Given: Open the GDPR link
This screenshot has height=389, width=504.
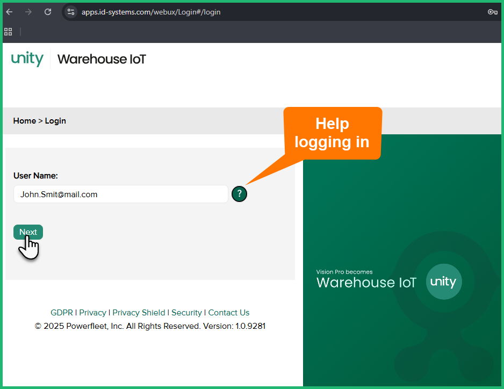Looking at the screenshot, I should click(x=61, y=312).
